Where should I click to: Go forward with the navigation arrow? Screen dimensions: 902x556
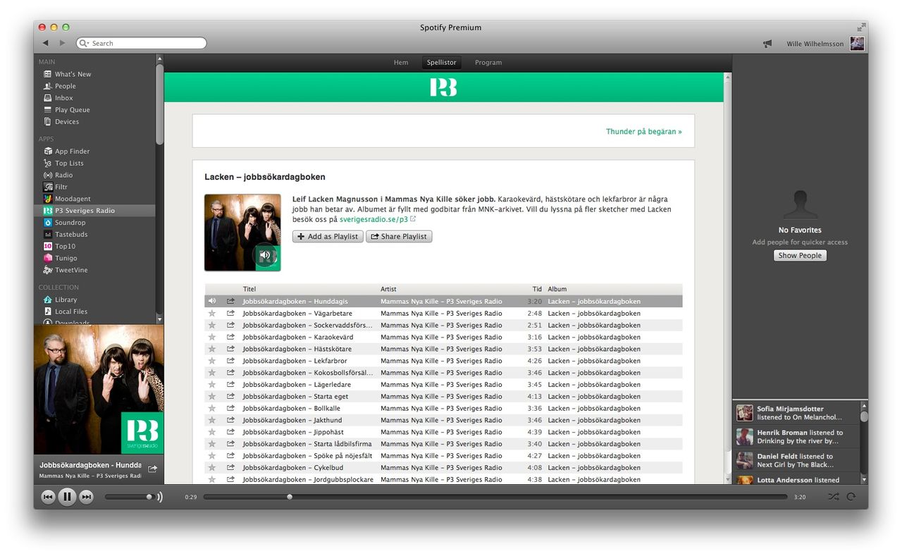[x=62, y=43]
